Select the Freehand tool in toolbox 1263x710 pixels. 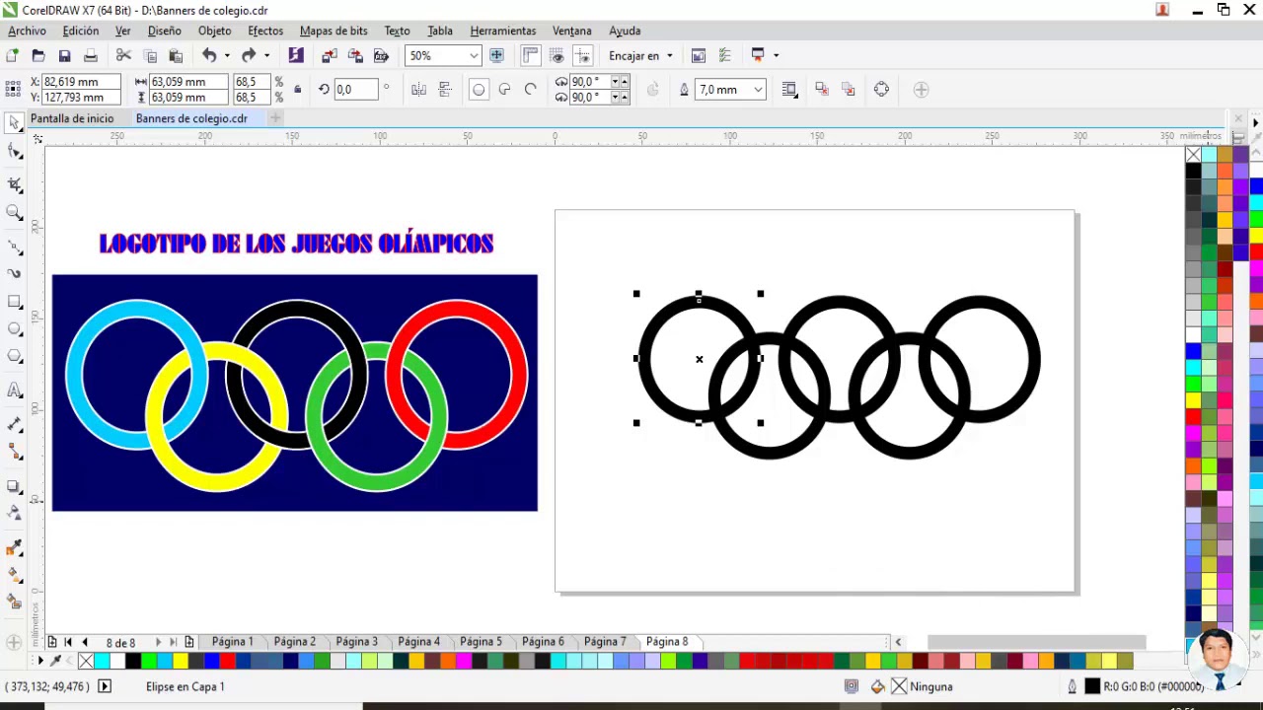(14, 246)
